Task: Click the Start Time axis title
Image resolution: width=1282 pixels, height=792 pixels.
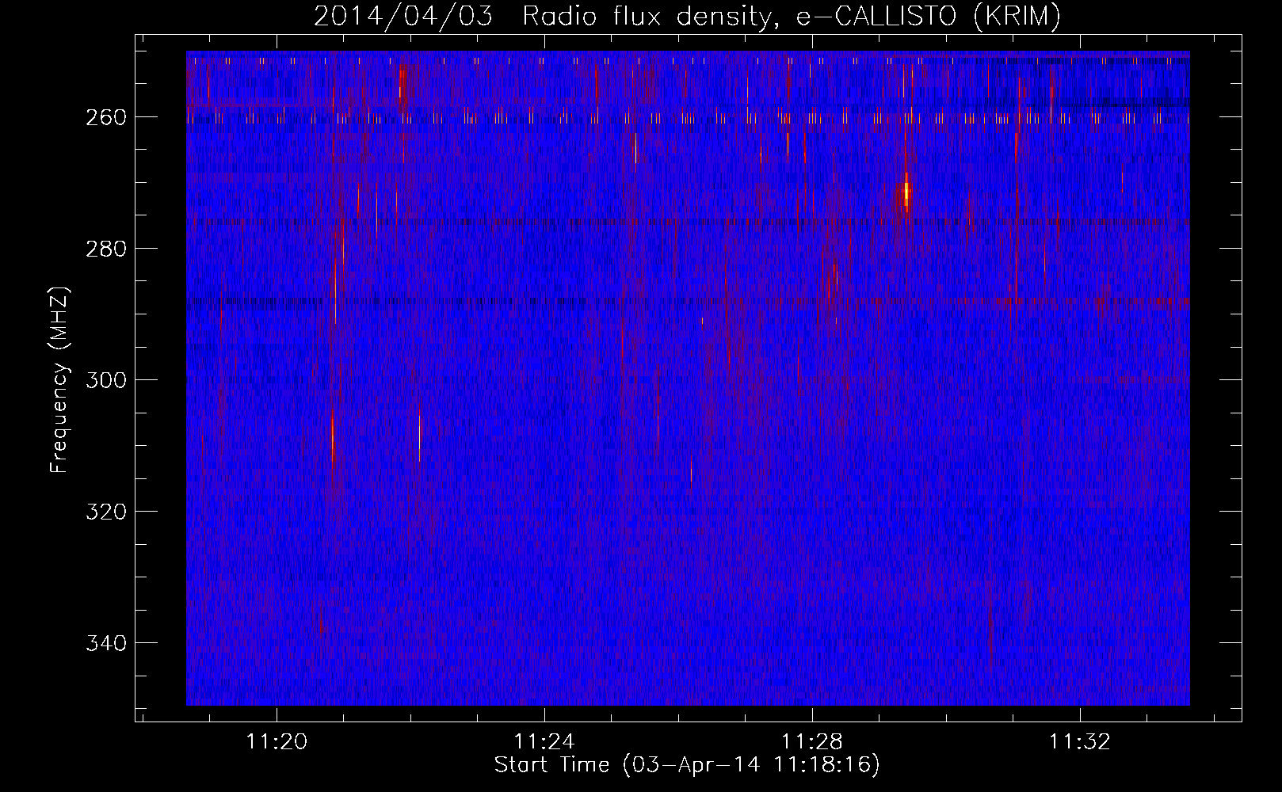Action: pos(687,765)
